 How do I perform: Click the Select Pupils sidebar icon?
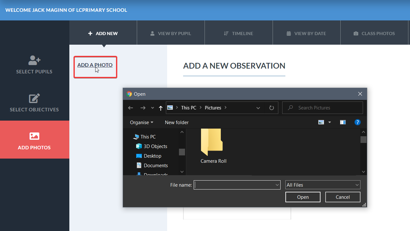pos(34,60)
